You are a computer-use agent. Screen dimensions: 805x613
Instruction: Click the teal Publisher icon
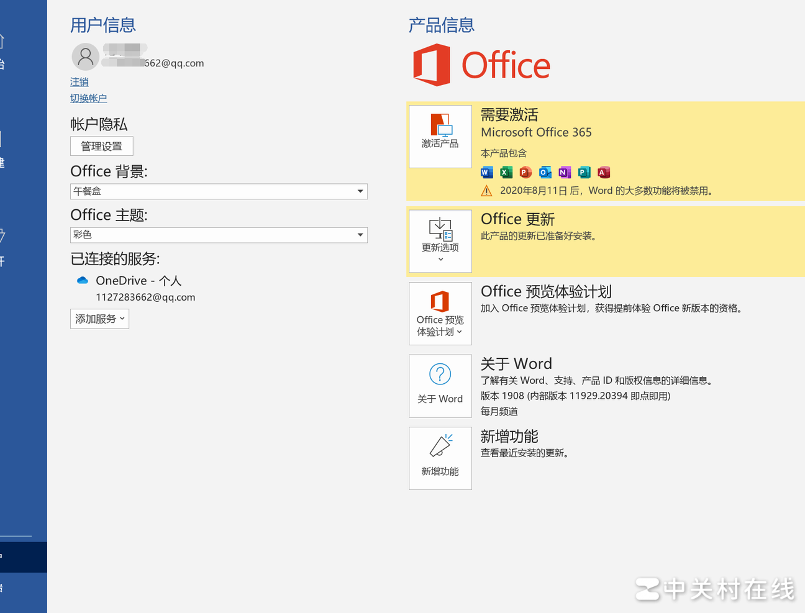584,173
